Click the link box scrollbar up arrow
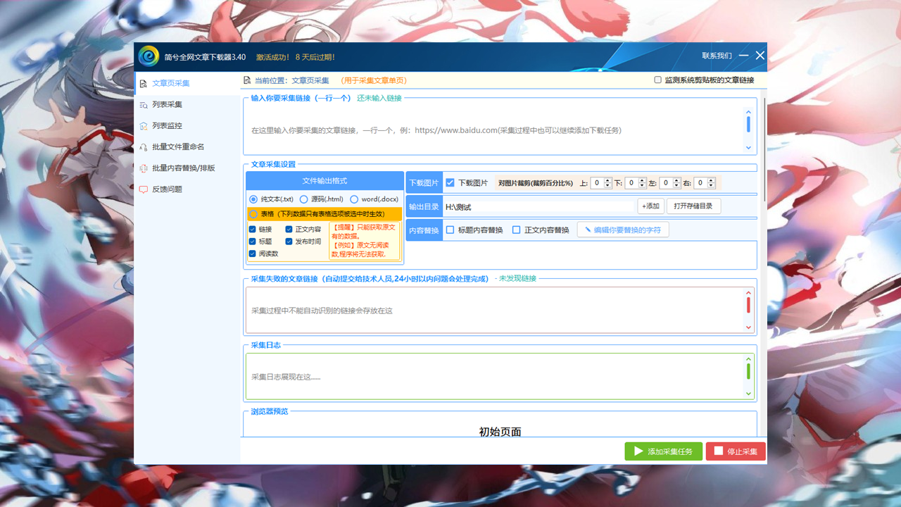Image resolution: width=901 pixels, height=507 pixels. tap(748, 111)
